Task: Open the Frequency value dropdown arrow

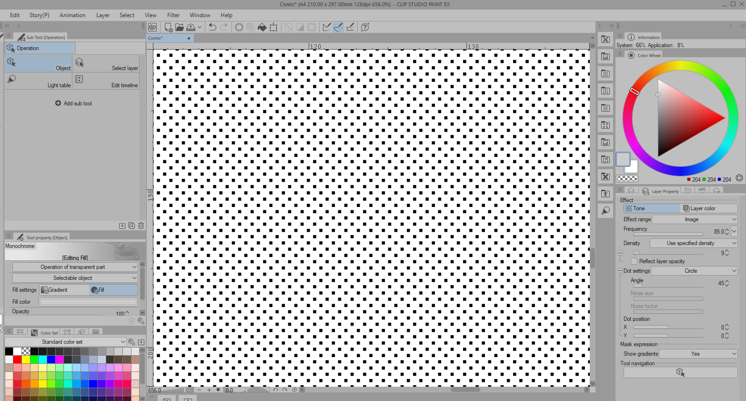Action: tap(734, 231)
